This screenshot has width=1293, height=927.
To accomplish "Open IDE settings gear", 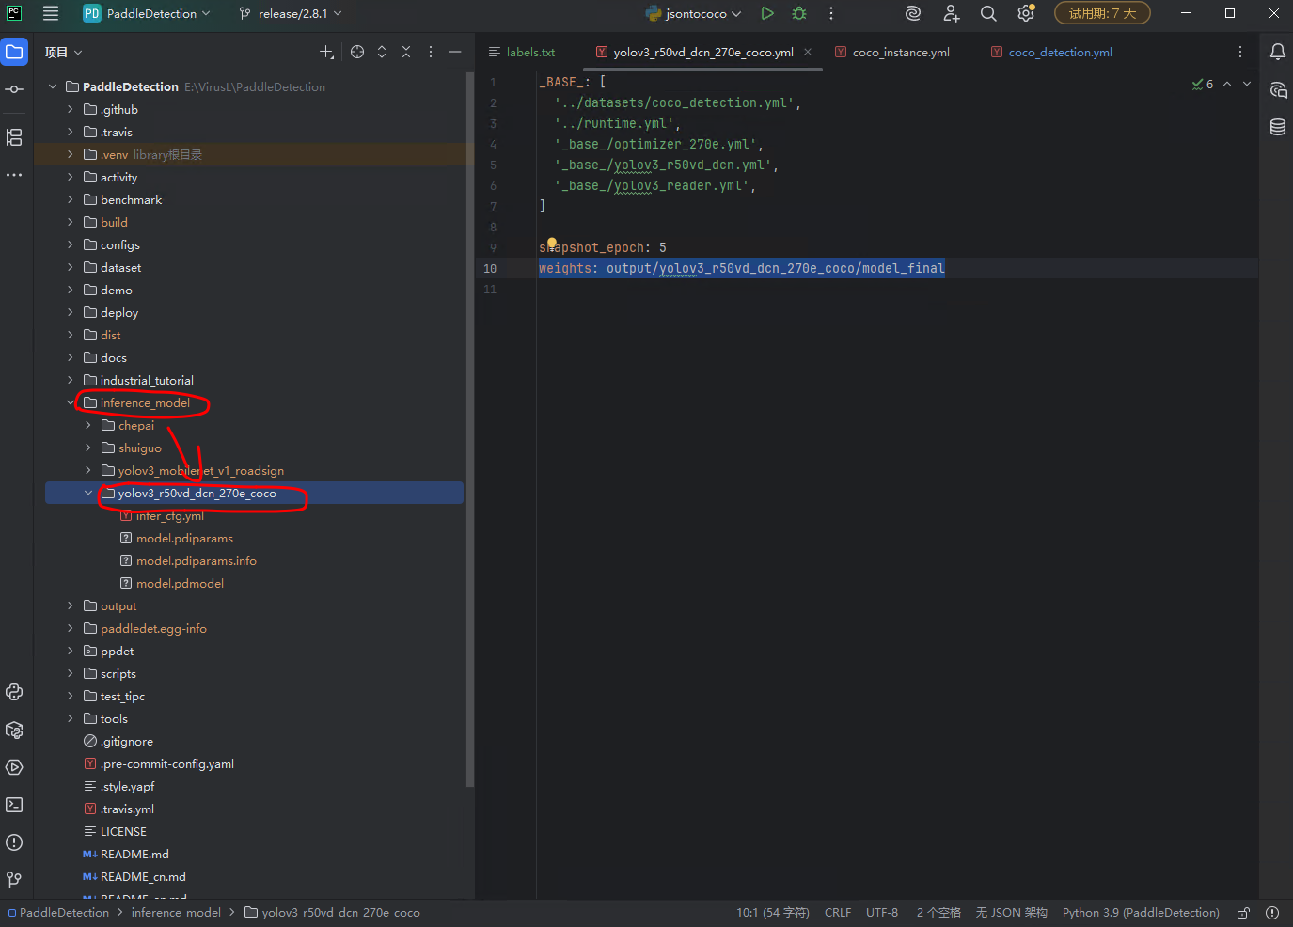I will (x=1026, y=13).
